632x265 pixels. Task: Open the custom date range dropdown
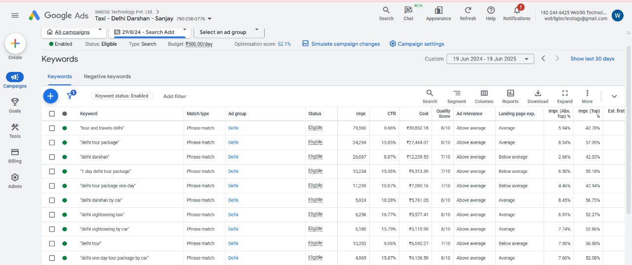point(490,59)
